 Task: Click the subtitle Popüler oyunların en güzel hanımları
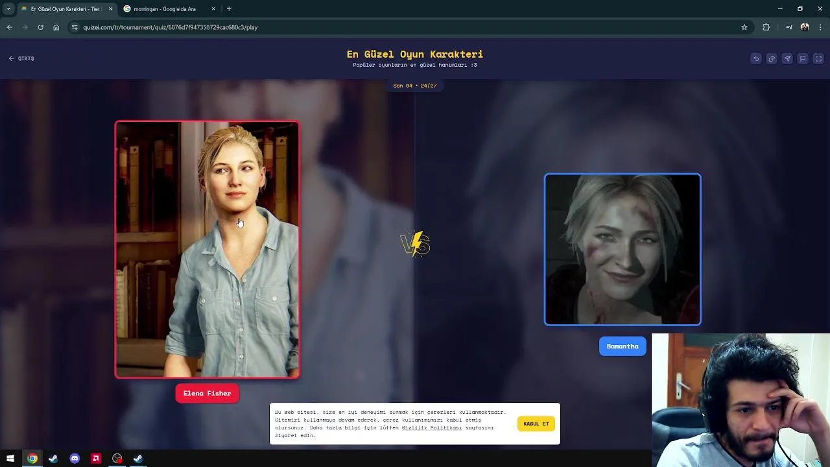[415, 65]
